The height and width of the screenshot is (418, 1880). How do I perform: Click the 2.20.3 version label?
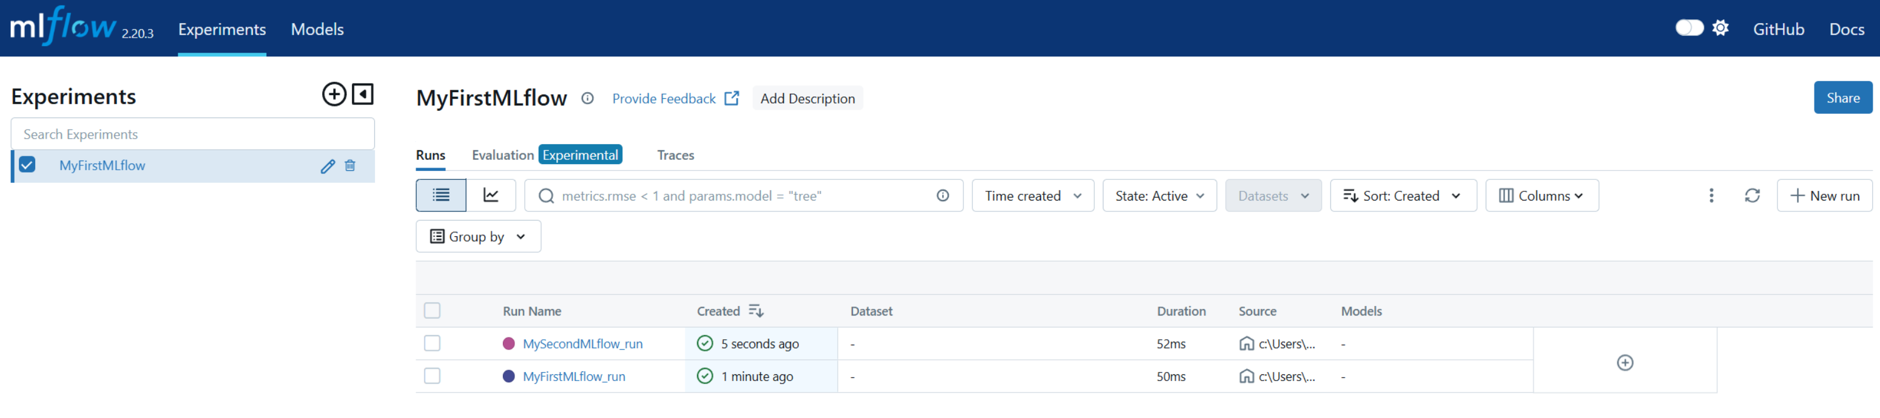(137, 33)
